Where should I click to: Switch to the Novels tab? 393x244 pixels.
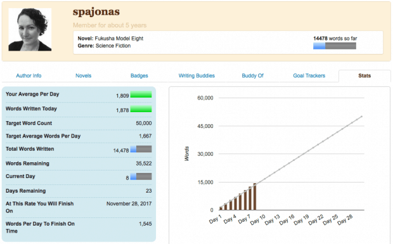click(84, 75)
